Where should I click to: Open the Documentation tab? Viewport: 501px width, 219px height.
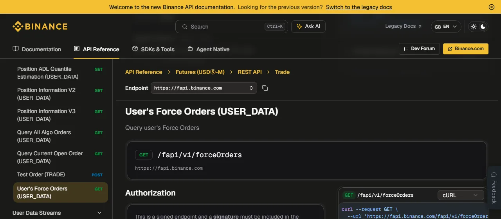point(37,49)
